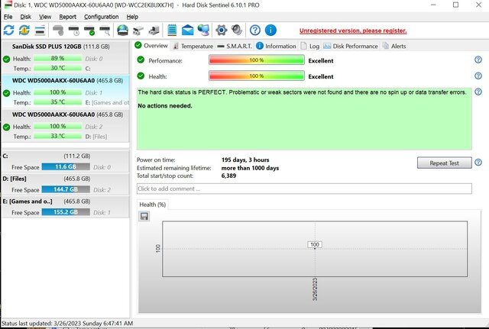Click the Repeat Test button

coord(444,163)
